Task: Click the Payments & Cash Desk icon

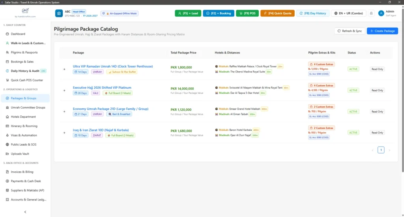Action: 7,181
